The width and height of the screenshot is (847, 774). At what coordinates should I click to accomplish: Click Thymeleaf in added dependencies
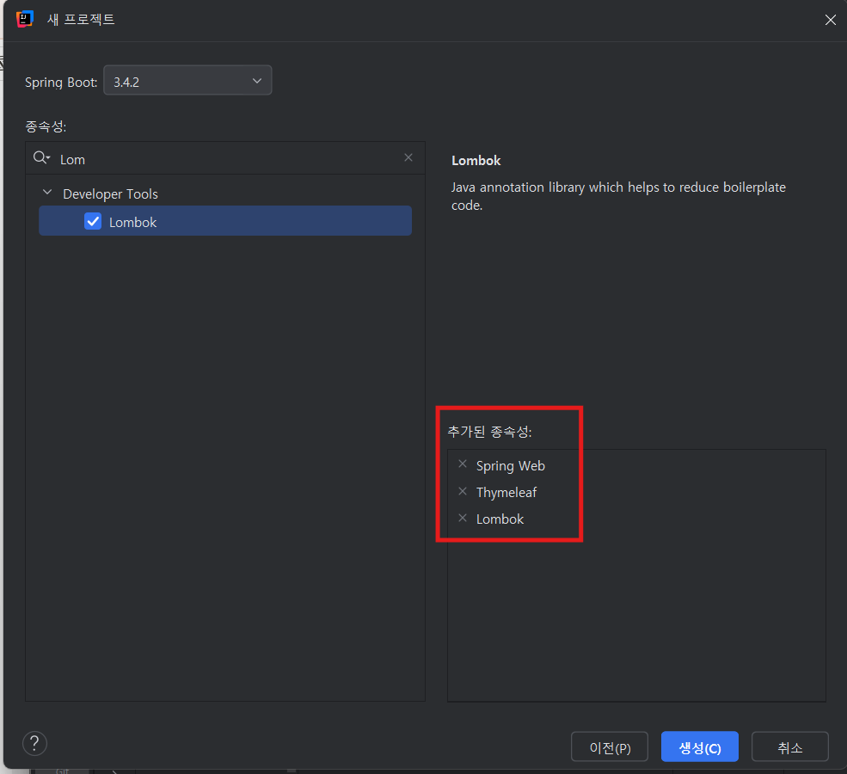pyautogui.click(x=506, y=492)
